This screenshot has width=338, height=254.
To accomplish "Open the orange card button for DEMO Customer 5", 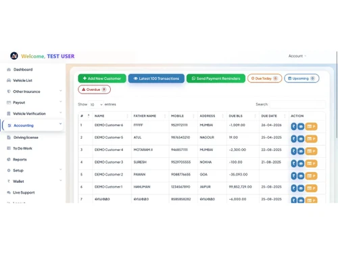I will [311, 139].
